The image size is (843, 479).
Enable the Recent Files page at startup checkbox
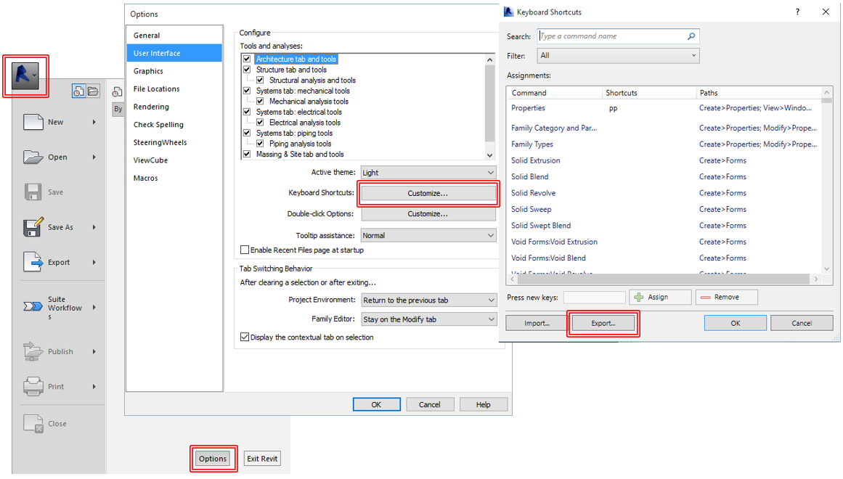[245, 249]
